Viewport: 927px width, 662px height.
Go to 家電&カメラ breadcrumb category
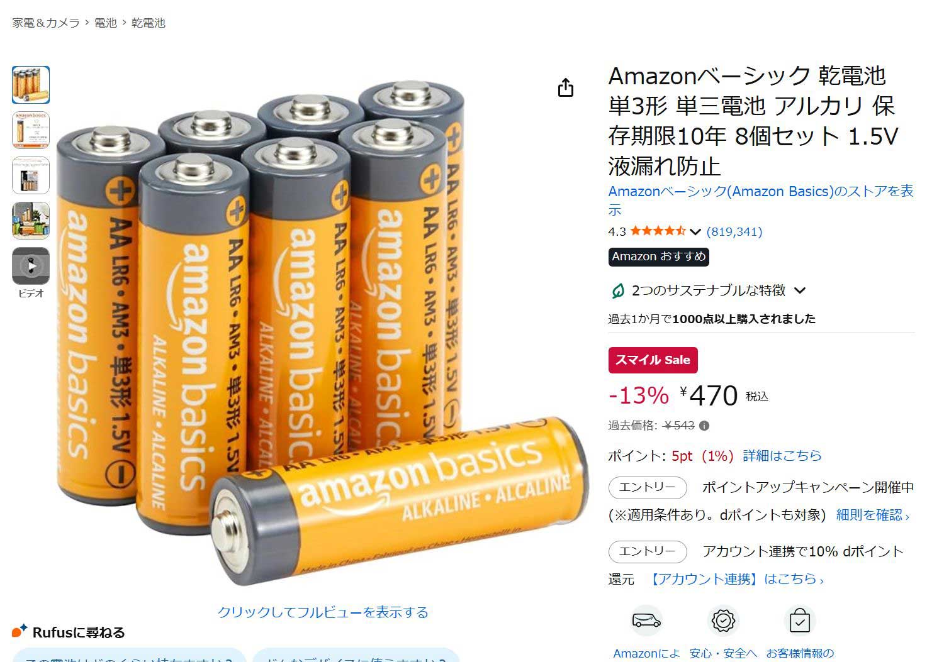pos(46,23)
